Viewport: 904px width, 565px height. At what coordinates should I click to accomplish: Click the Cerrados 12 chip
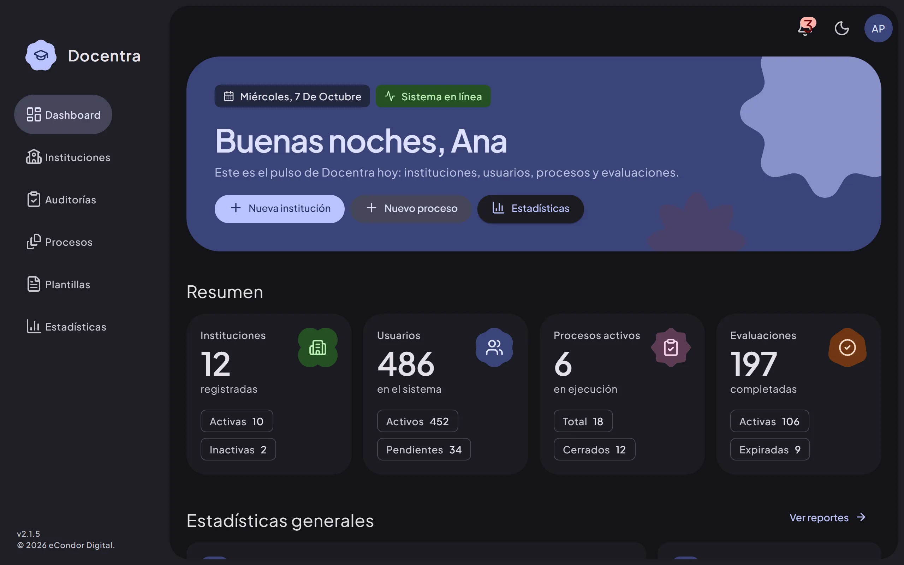(x=594, y=450)
